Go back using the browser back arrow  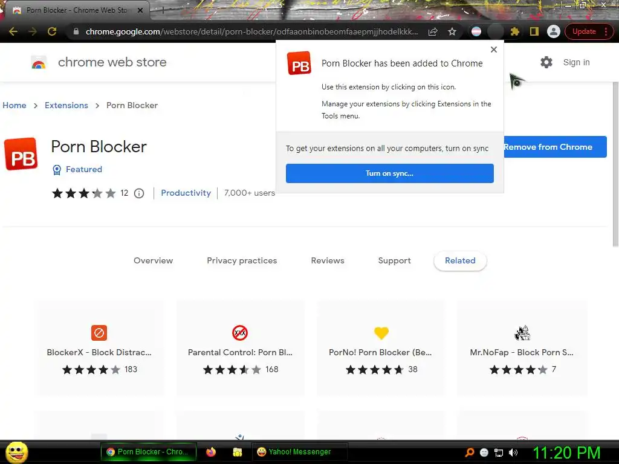point(13,31)
